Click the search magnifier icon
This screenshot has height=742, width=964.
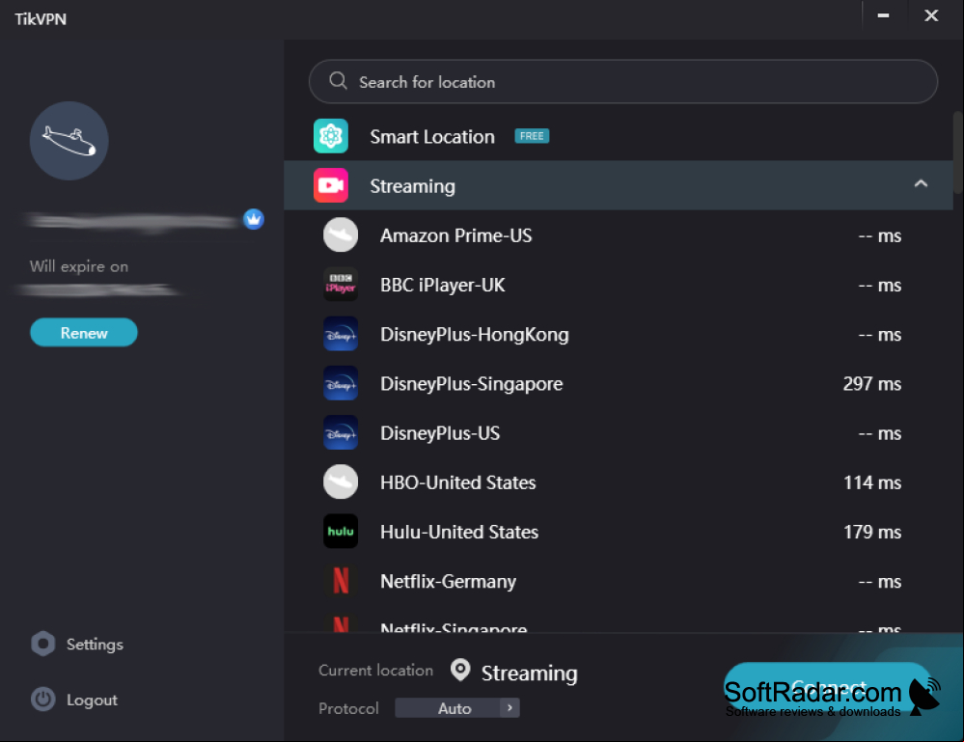(338, 80)
